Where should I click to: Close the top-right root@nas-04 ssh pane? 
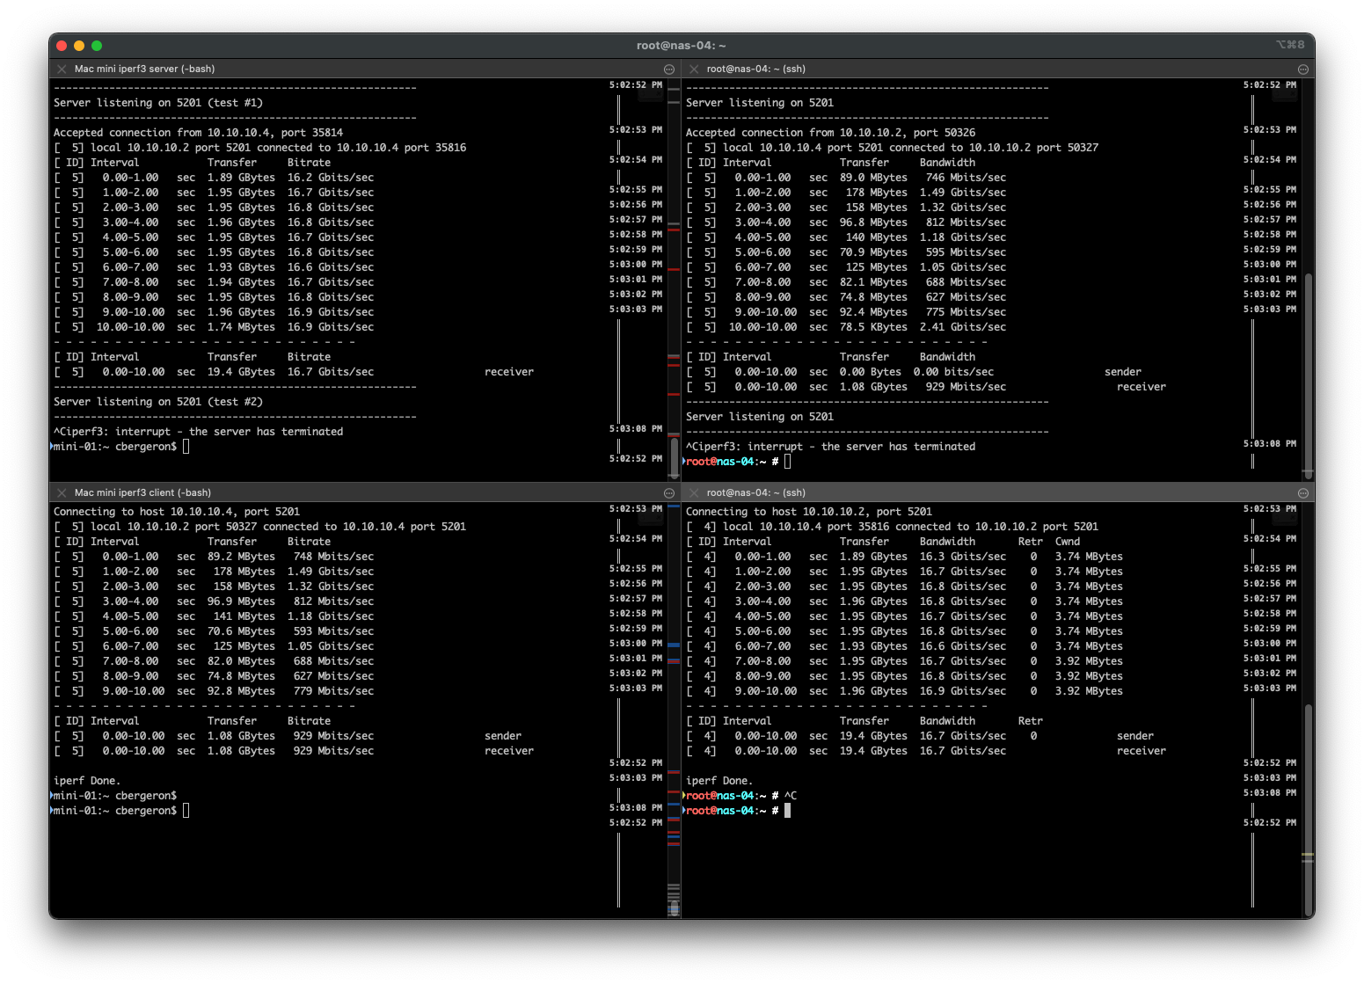tap(694, 69)
